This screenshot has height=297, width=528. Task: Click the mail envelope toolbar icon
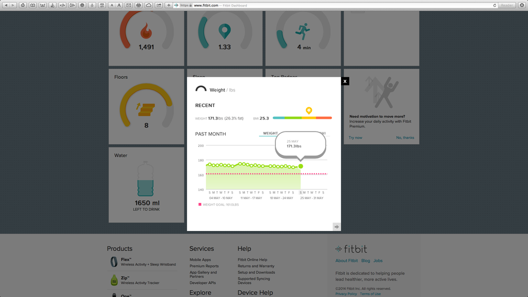pos(128,5)
